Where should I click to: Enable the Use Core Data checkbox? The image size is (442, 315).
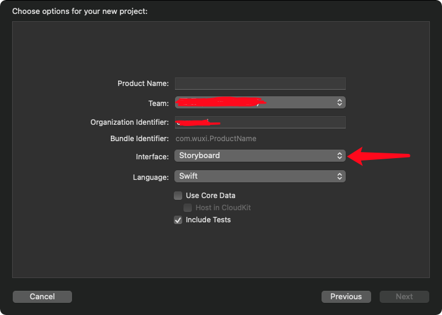(x=178, y=196)
